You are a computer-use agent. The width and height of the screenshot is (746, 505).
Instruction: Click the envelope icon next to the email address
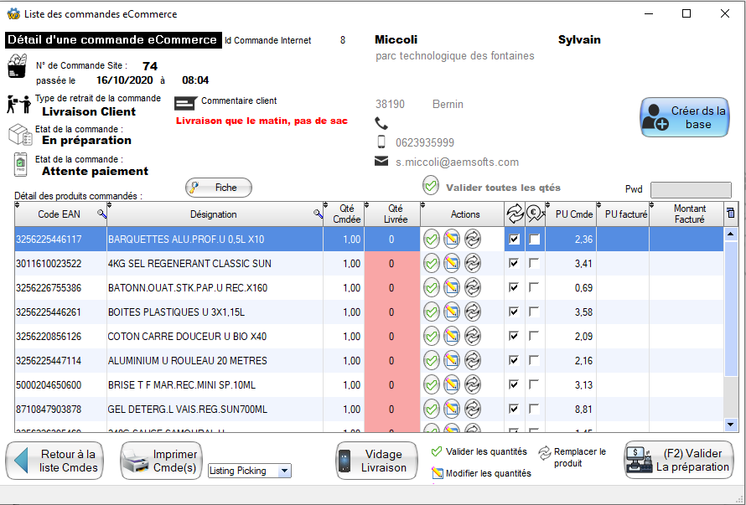379,162
